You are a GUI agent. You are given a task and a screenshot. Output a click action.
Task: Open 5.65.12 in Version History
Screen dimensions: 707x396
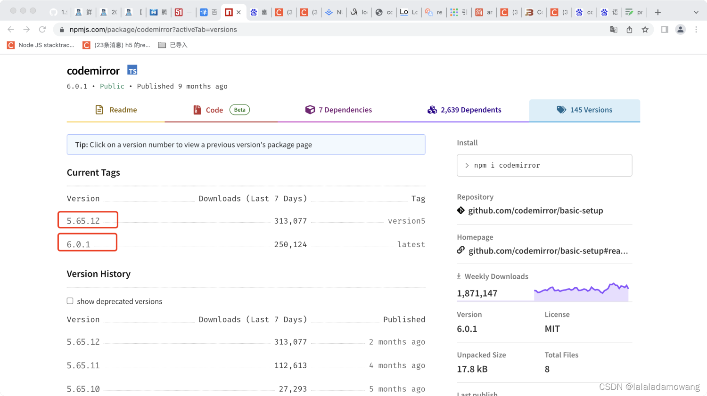pos(83,342)
